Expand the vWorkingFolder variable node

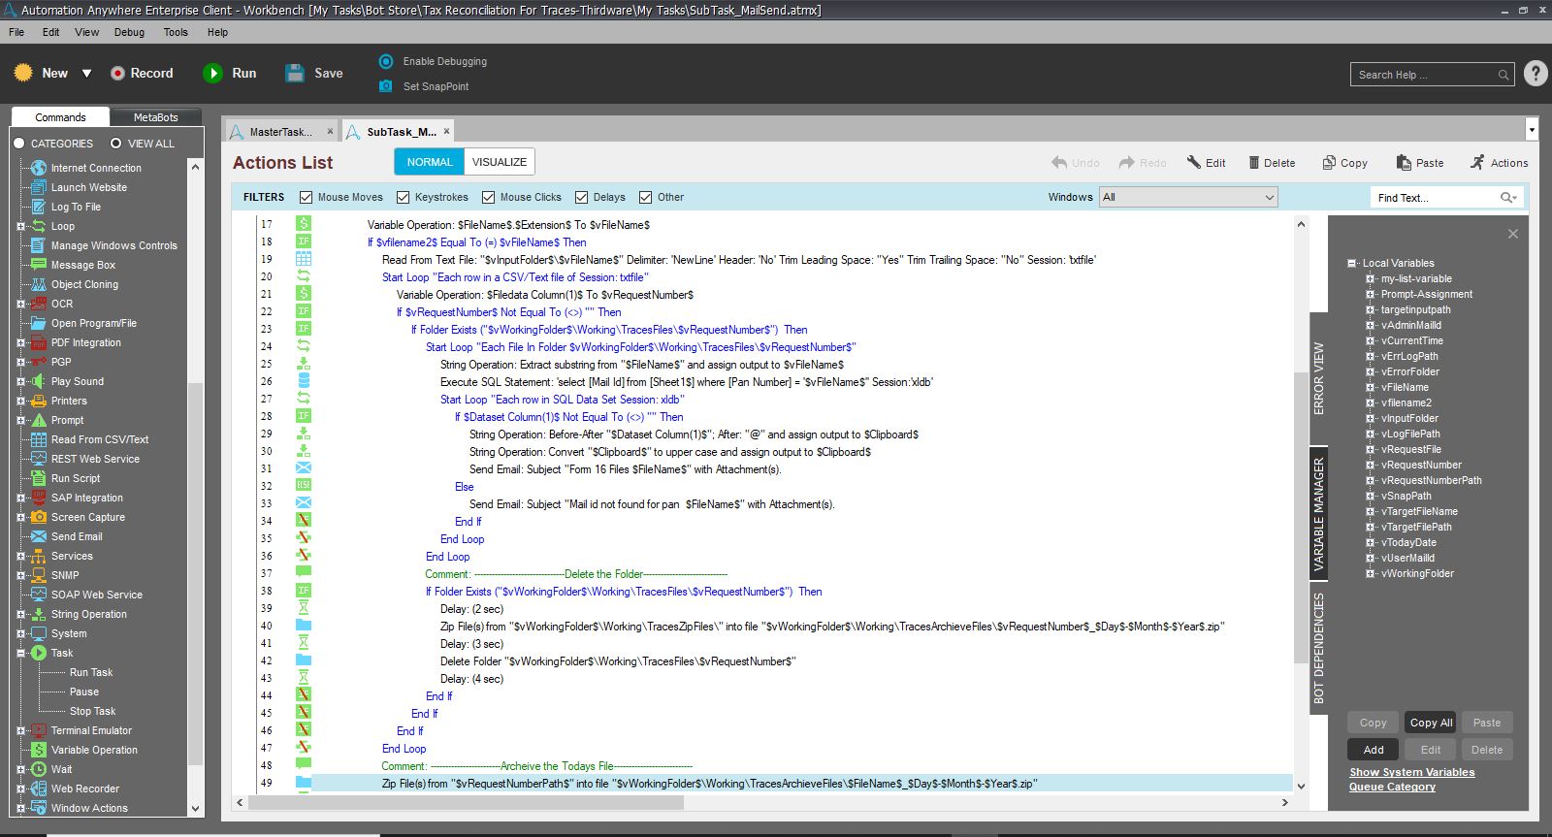click(x=1370, y=573)
